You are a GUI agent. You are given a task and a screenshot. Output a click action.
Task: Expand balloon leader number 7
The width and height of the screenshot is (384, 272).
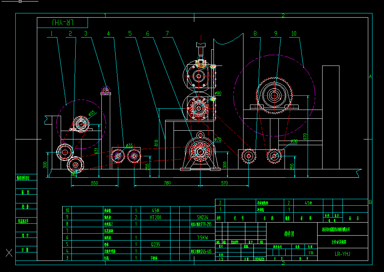pos(167,33)
